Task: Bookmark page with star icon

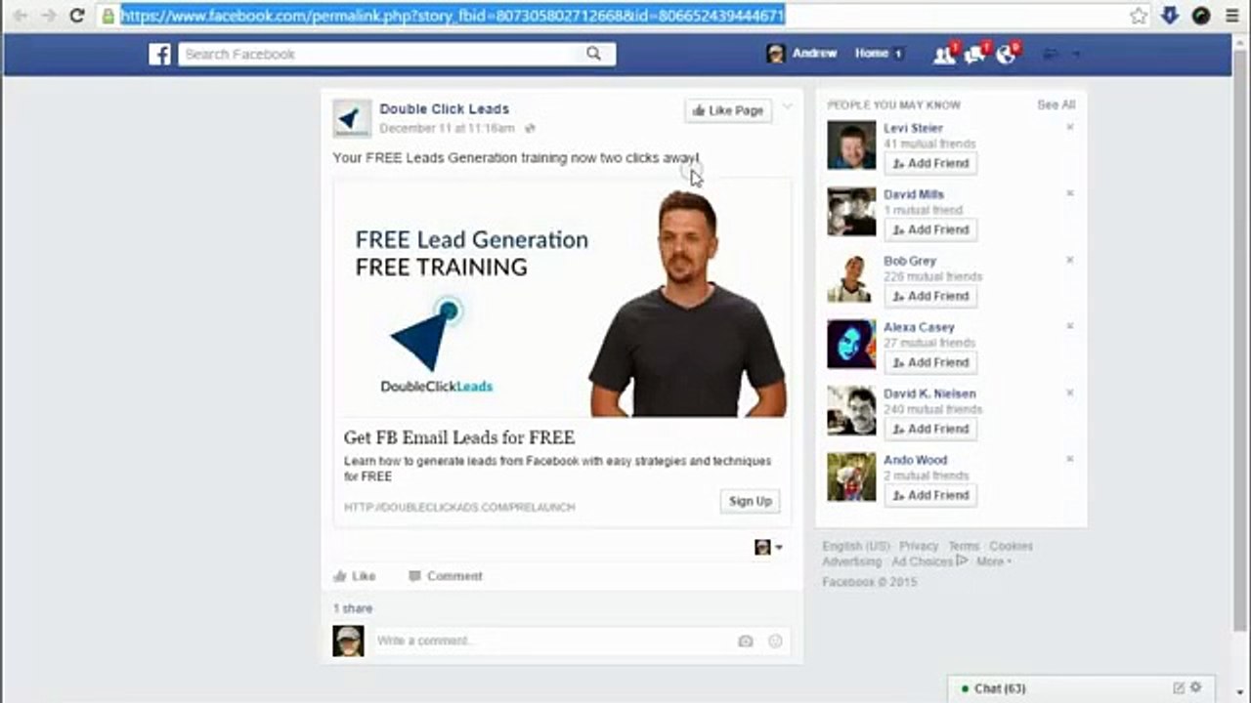Action: click(1139, 16)
